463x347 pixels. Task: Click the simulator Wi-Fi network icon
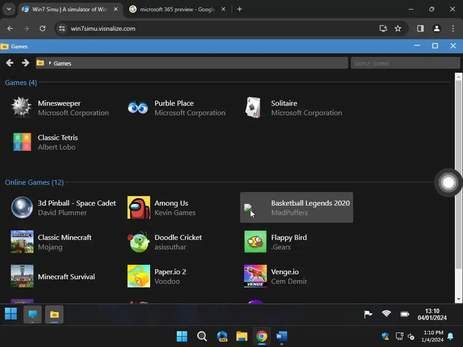[386, 314]
